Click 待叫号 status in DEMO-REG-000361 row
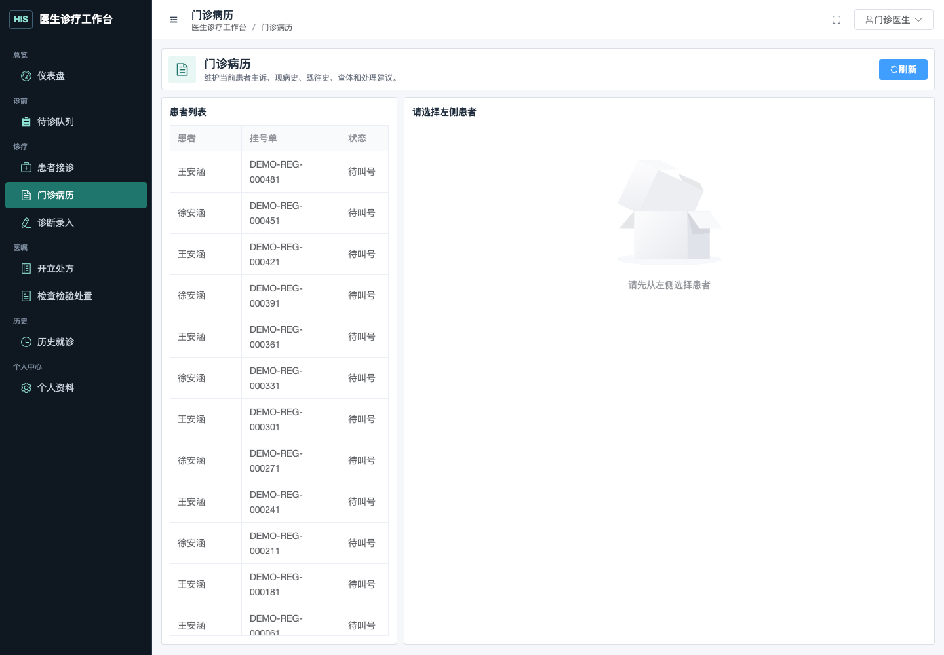 tap(362, 337)
